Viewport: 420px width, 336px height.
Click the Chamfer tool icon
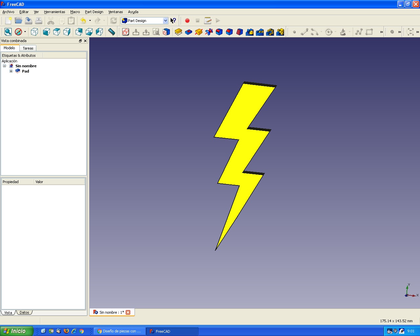pyautogui.click(x=229, y=32)
